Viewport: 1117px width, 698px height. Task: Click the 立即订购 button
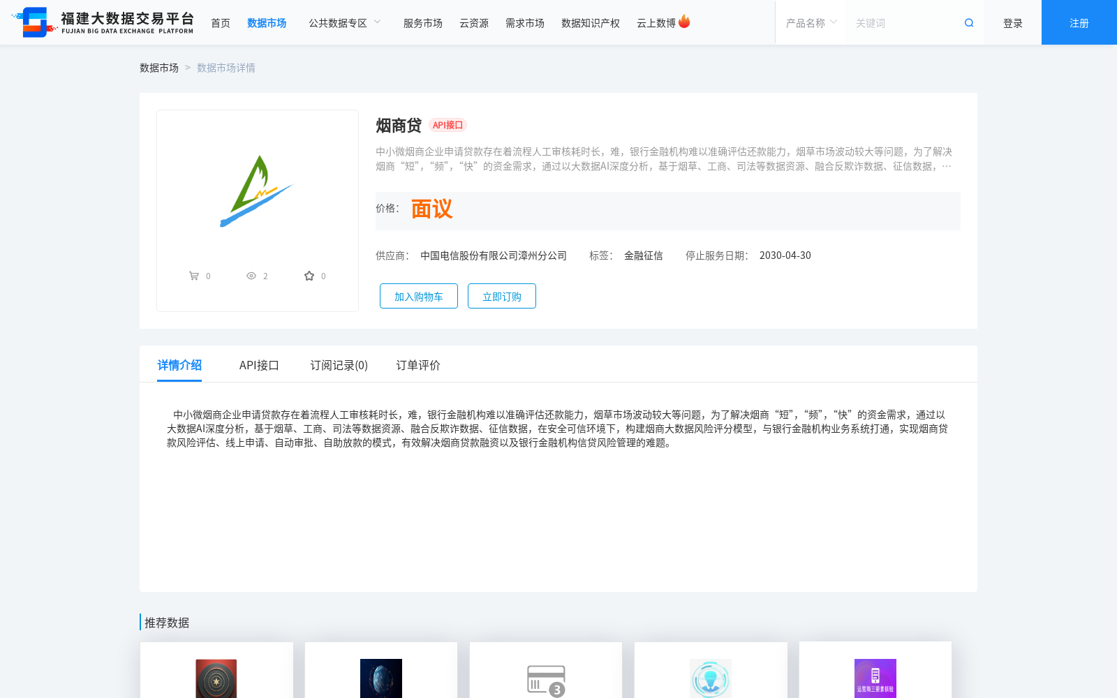click(x=502, y=296)
